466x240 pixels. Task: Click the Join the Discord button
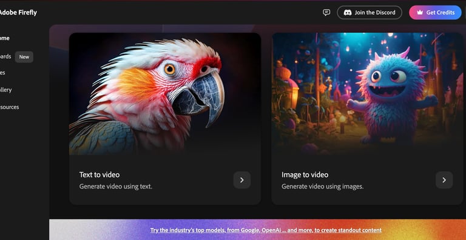click(370, 13)
